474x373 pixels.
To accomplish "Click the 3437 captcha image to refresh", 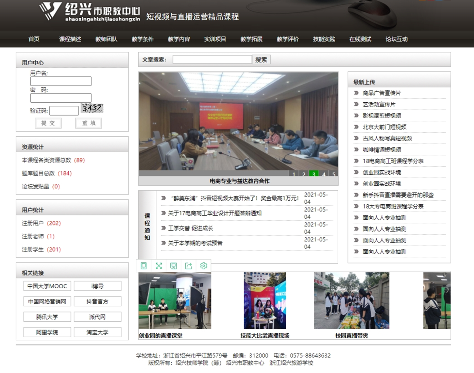I will point(92,108).
